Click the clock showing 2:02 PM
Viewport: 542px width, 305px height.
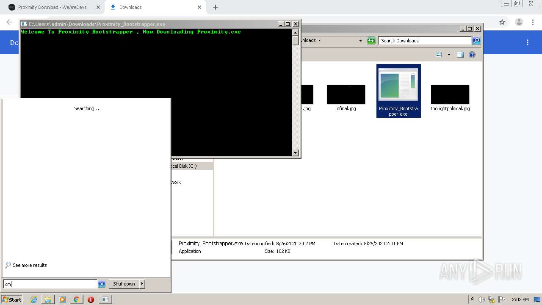point(520,299)
